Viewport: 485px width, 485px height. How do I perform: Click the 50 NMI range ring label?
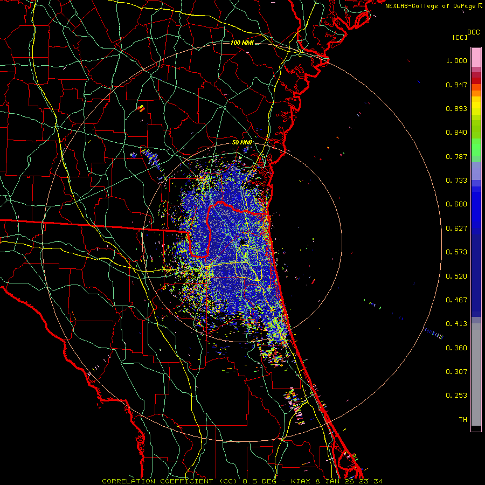(x=242, y=143)
